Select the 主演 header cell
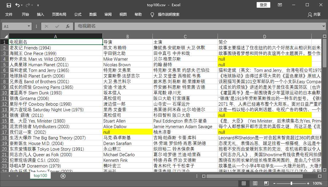The image size is (328, 187). pos(185,42)
